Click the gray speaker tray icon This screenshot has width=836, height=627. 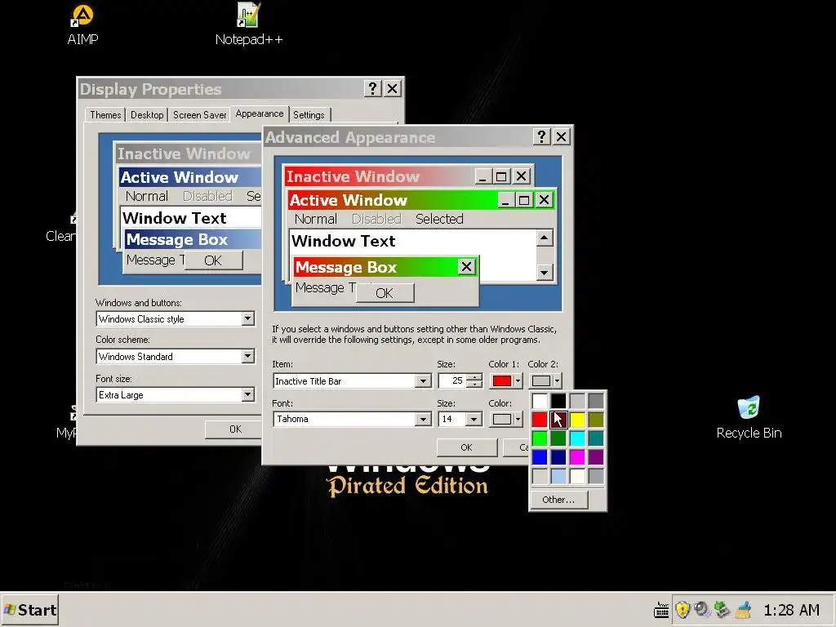[x=702, y=609]
